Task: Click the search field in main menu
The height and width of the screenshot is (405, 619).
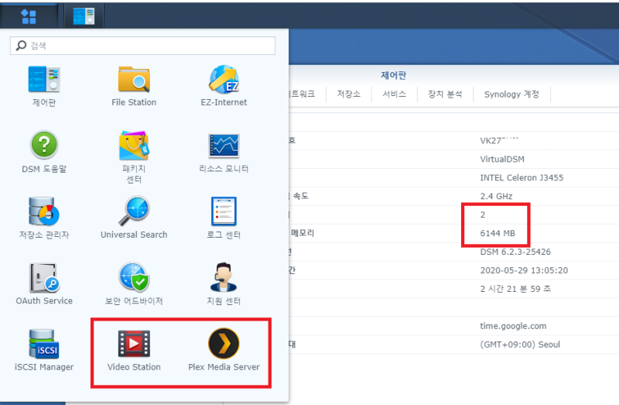Action: (x=142, y=46)
